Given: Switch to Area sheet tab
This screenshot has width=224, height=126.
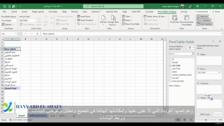Looking at the screenshot, I should click(52, 116).
